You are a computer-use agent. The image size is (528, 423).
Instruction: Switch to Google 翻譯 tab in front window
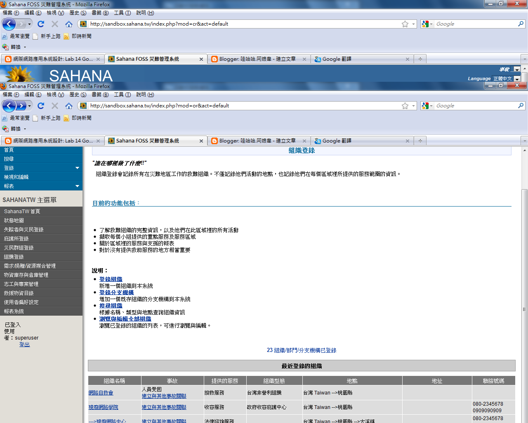361,141
